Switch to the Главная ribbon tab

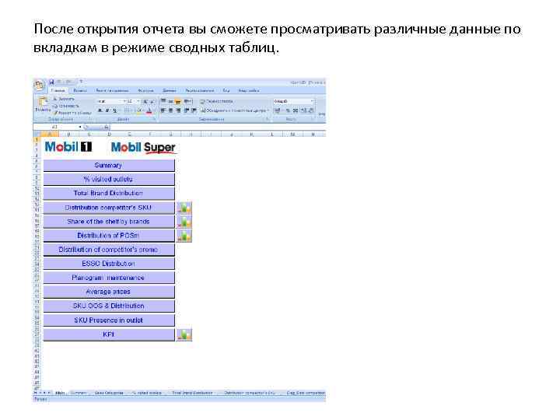58,91
